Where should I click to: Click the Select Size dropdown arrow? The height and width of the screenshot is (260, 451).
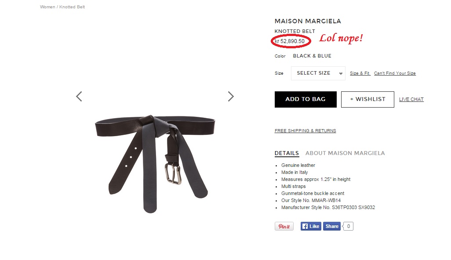click(341, 73)
